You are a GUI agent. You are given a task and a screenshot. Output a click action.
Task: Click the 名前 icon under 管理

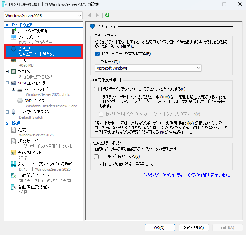point(13,130)
